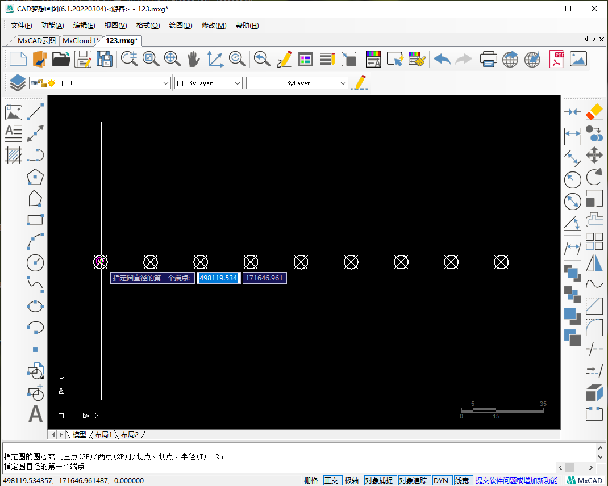This screenshot has height=486, width=608.
Task: Toggle 对象捕捉 object snap
Action: [378, 480]
